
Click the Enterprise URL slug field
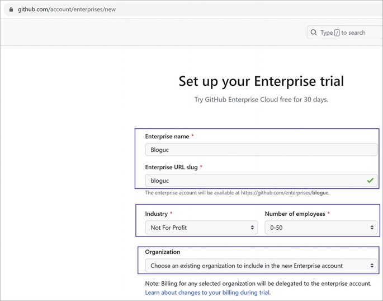[x=261, y=180]
